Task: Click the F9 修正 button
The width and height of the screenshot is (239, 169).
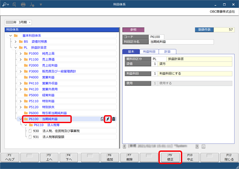Action: 170,158
